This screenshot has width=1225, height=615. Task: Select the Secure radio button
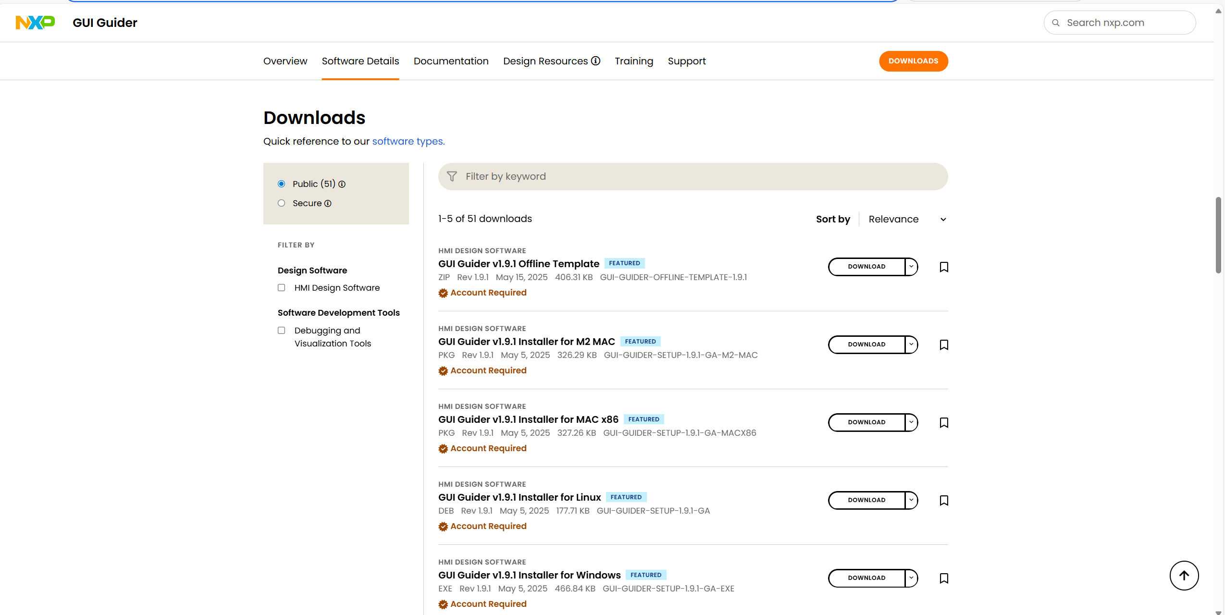(x=282, y=203)
